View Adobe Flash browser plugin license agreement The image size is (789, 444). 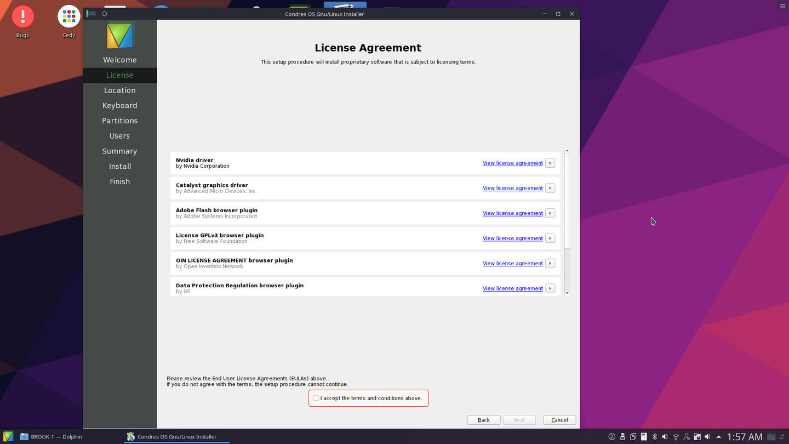(x=513, y=213)
